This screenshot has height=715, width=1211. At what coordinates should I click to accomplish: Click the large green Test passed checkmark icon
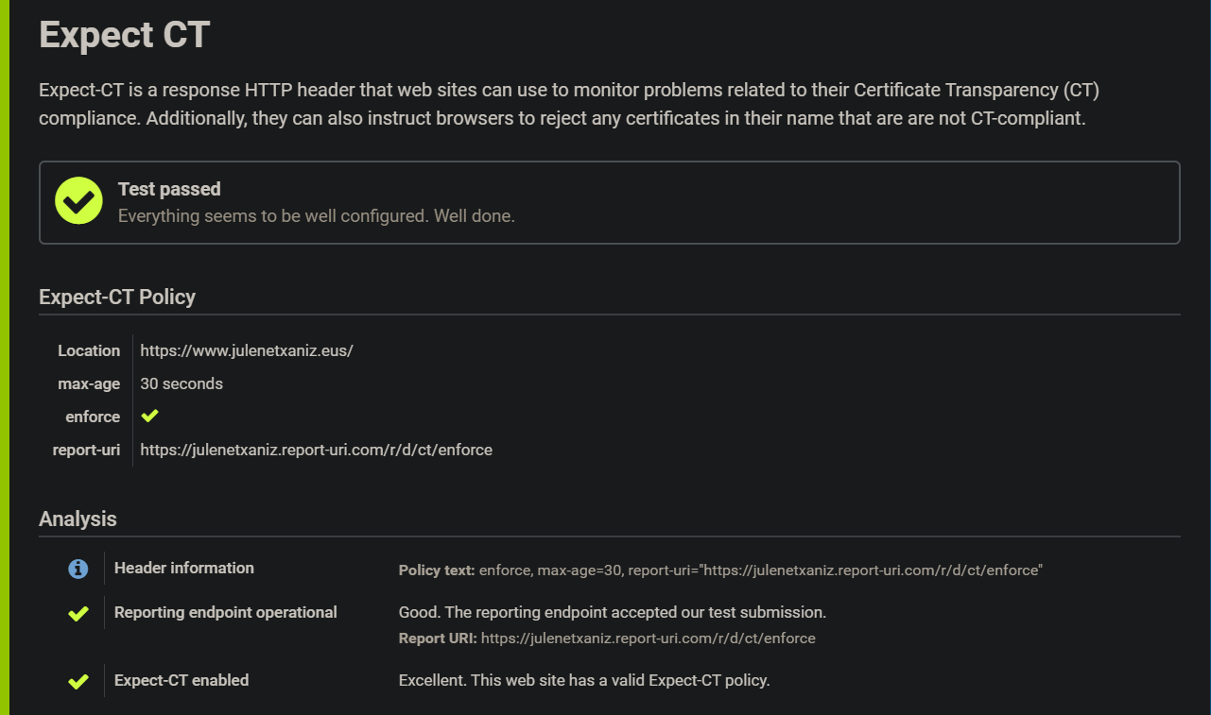(78, 201)
